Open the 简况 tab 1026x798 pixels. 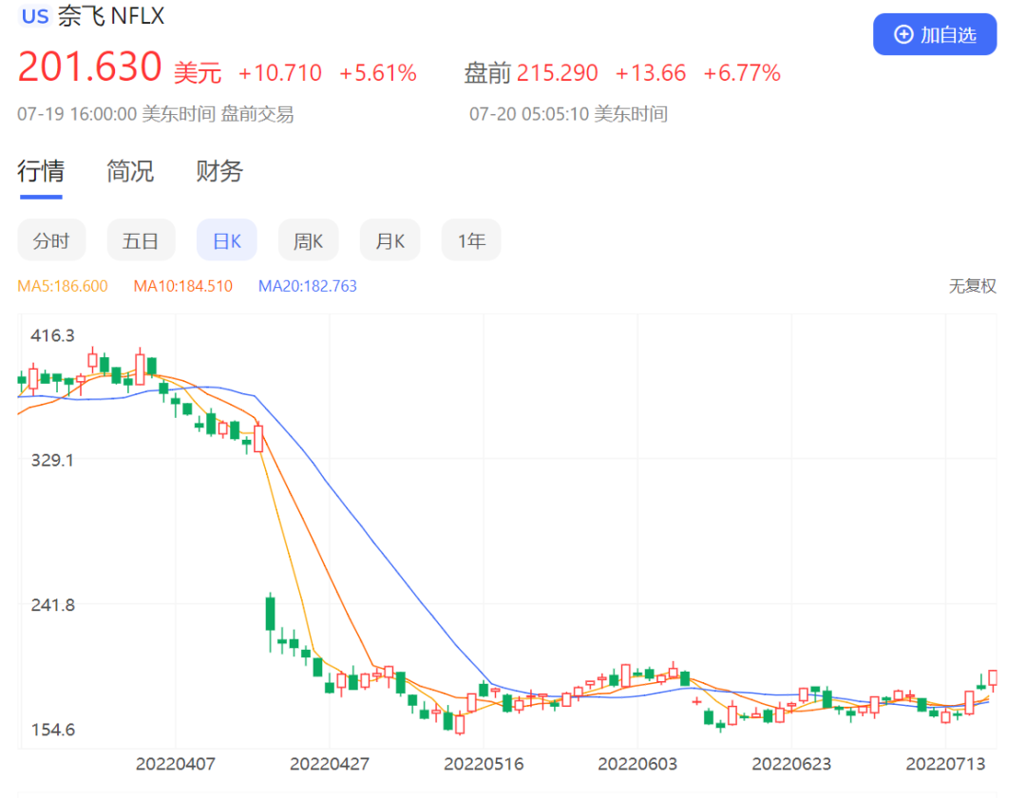coord(130,171)
